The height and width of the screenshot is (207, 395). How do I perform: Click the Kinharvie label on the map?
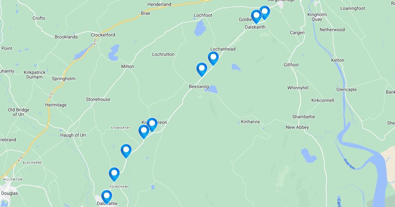(250, 122)
